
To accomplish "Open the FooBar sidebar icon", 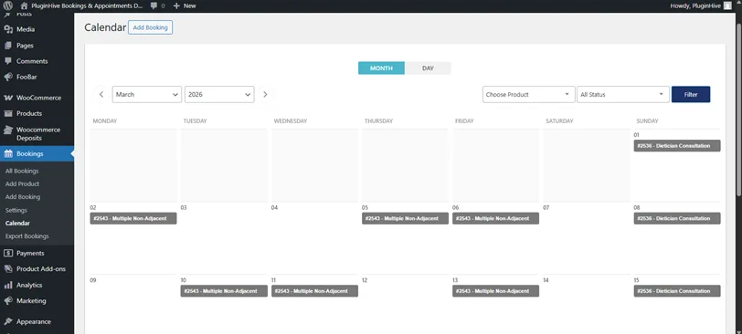I will click(x=8, y=77).
